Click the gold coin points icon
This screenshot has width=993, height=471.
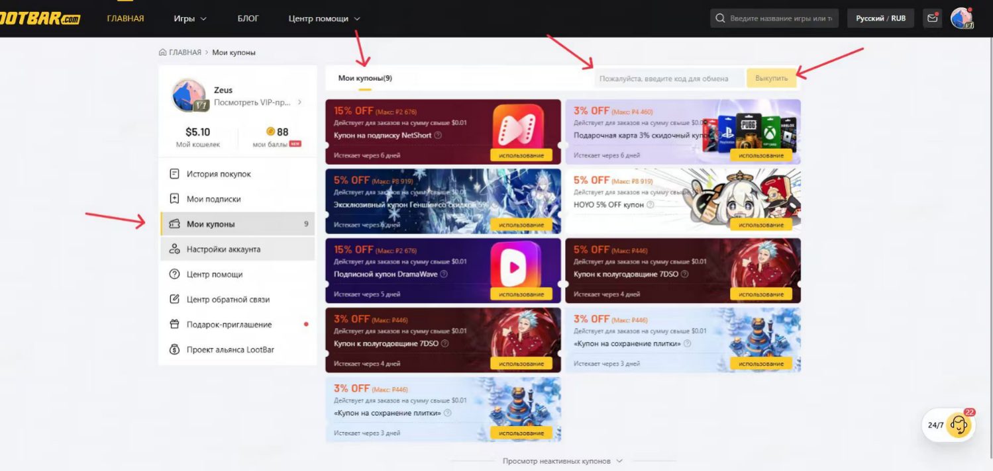pos(270,132)
